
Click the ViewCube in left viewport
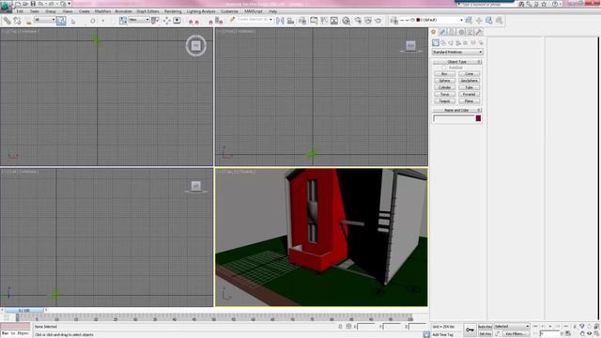(196, 187)
